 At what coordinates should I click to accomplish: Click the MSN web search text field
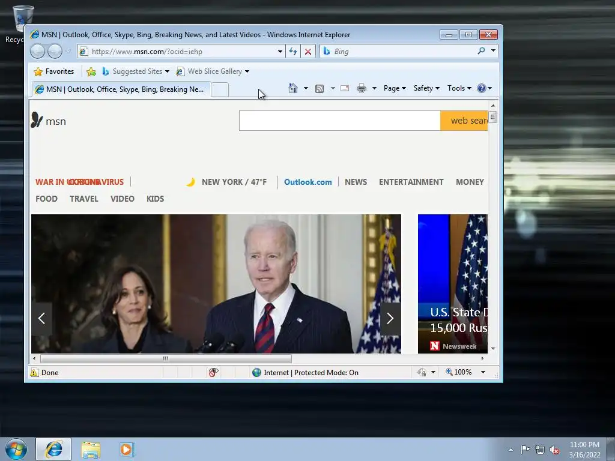click(x=340, y=121)
